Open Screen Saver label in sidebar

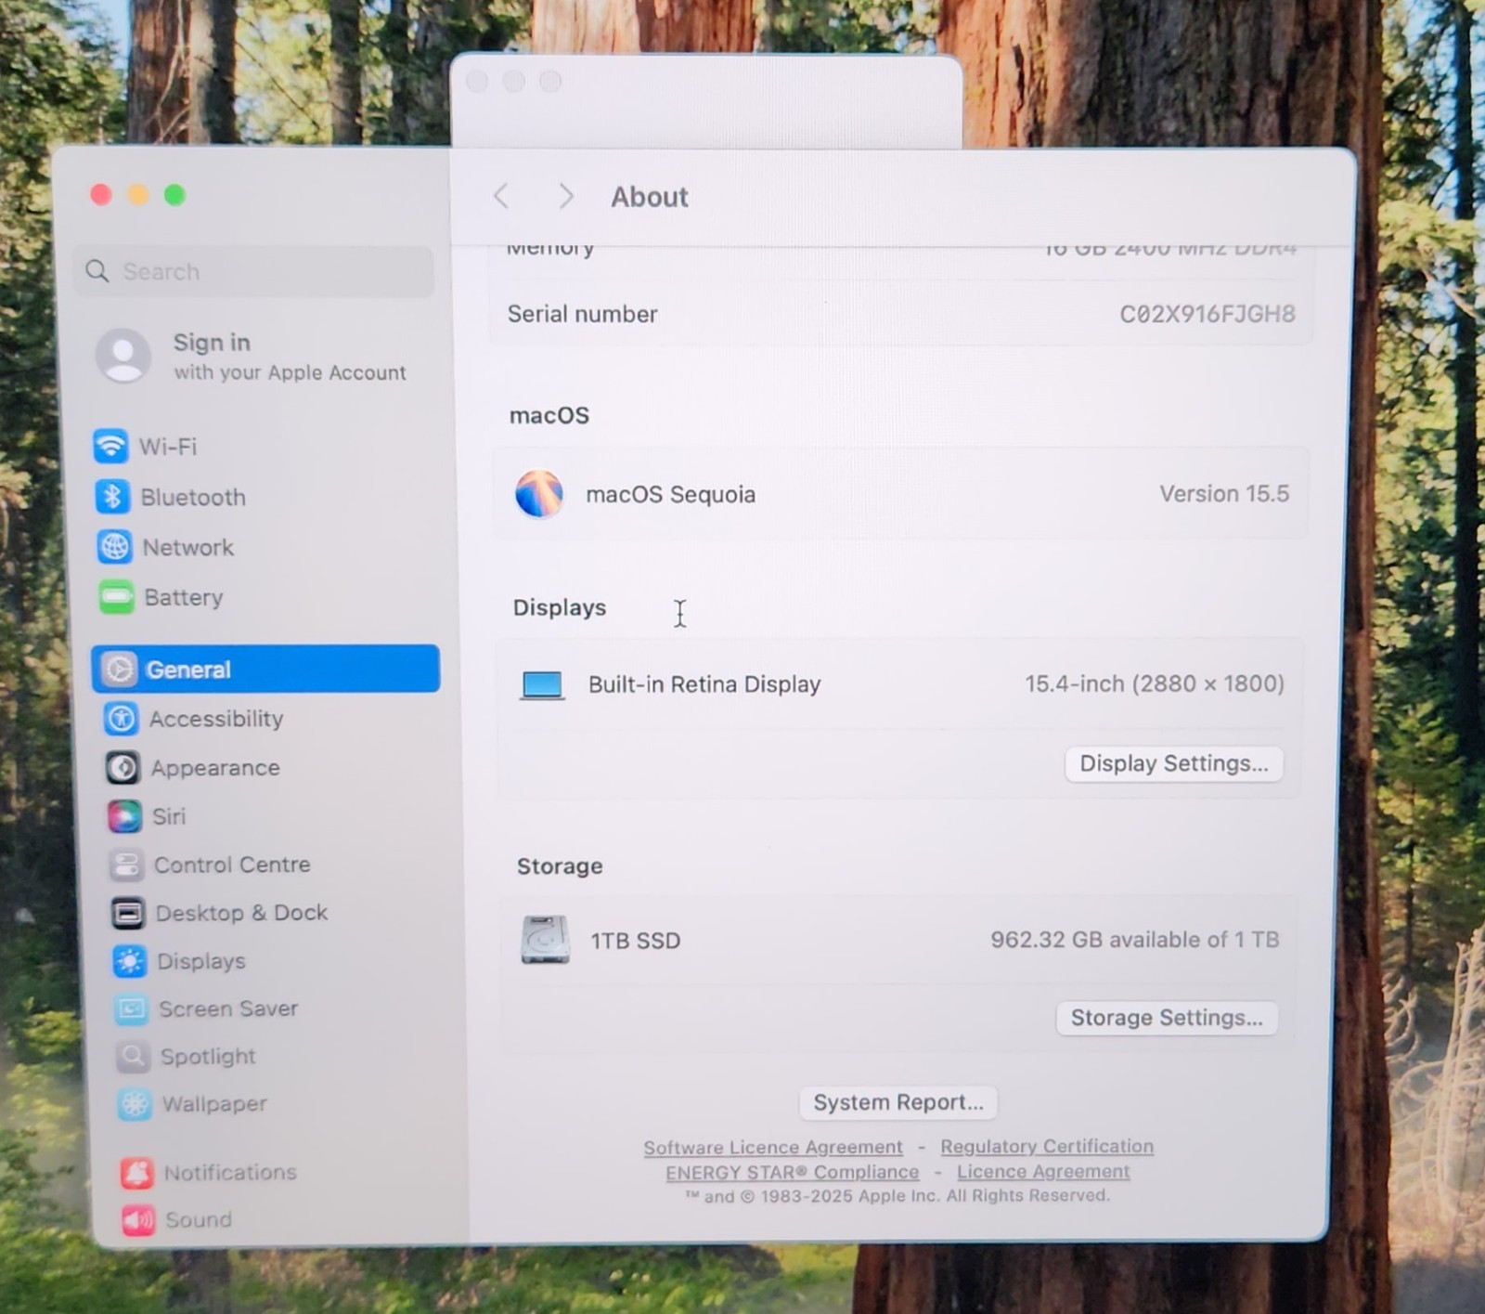[228, 1008]
